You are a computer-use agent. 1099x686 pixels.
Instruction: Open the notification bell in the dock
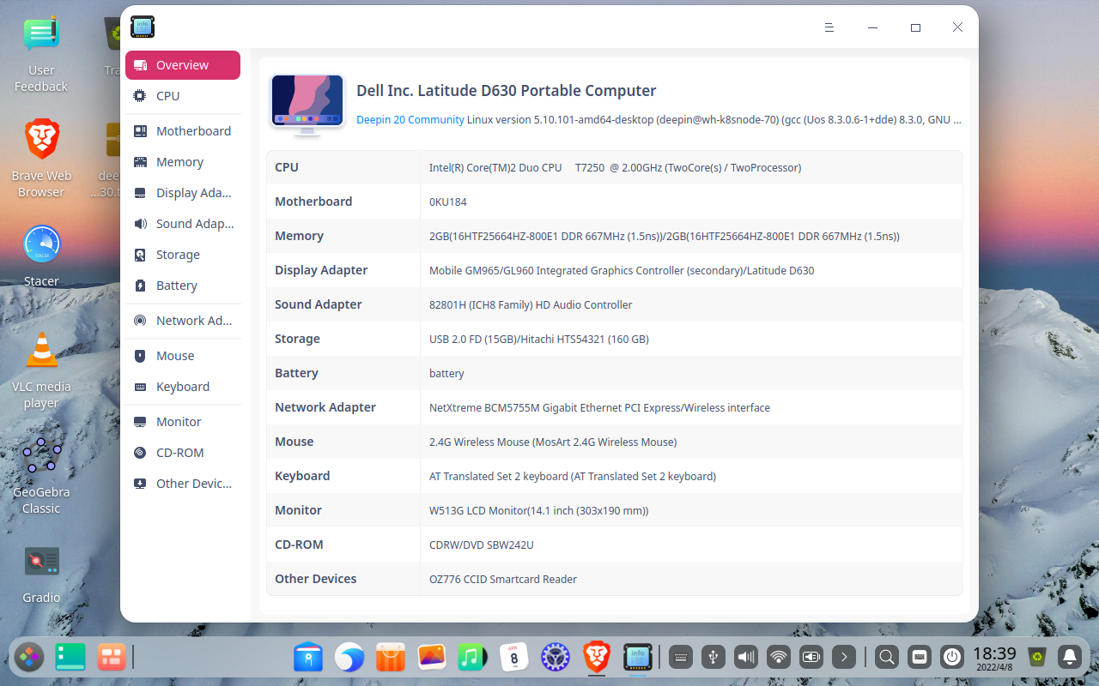pyautogui.click(x=1070, y=658)
